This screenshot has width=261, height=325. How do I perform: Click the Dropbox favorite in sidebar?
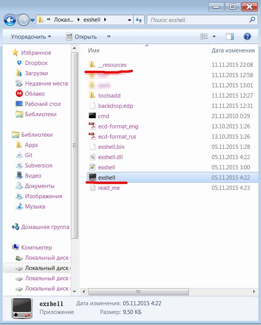point(36,63)
